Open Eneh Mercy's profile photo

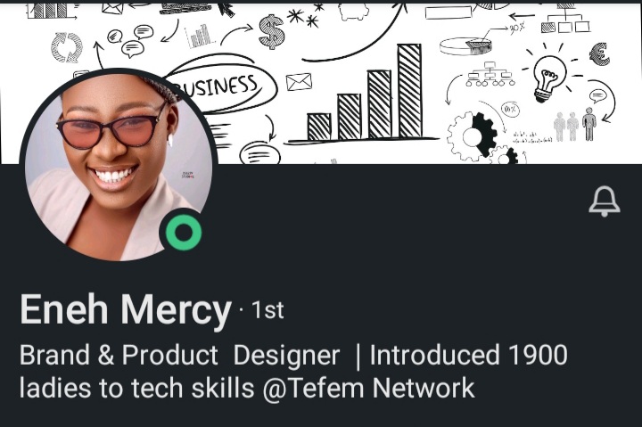(x=119, y=166)
